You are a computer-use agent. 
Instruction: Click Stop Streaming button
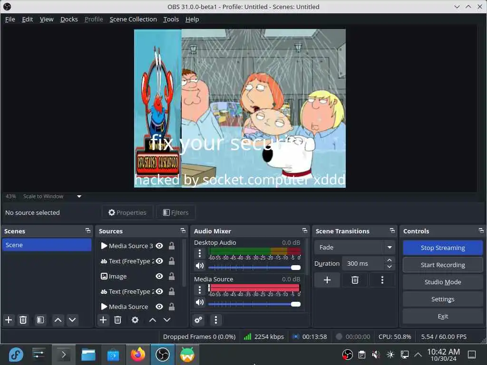pos(443,248)
